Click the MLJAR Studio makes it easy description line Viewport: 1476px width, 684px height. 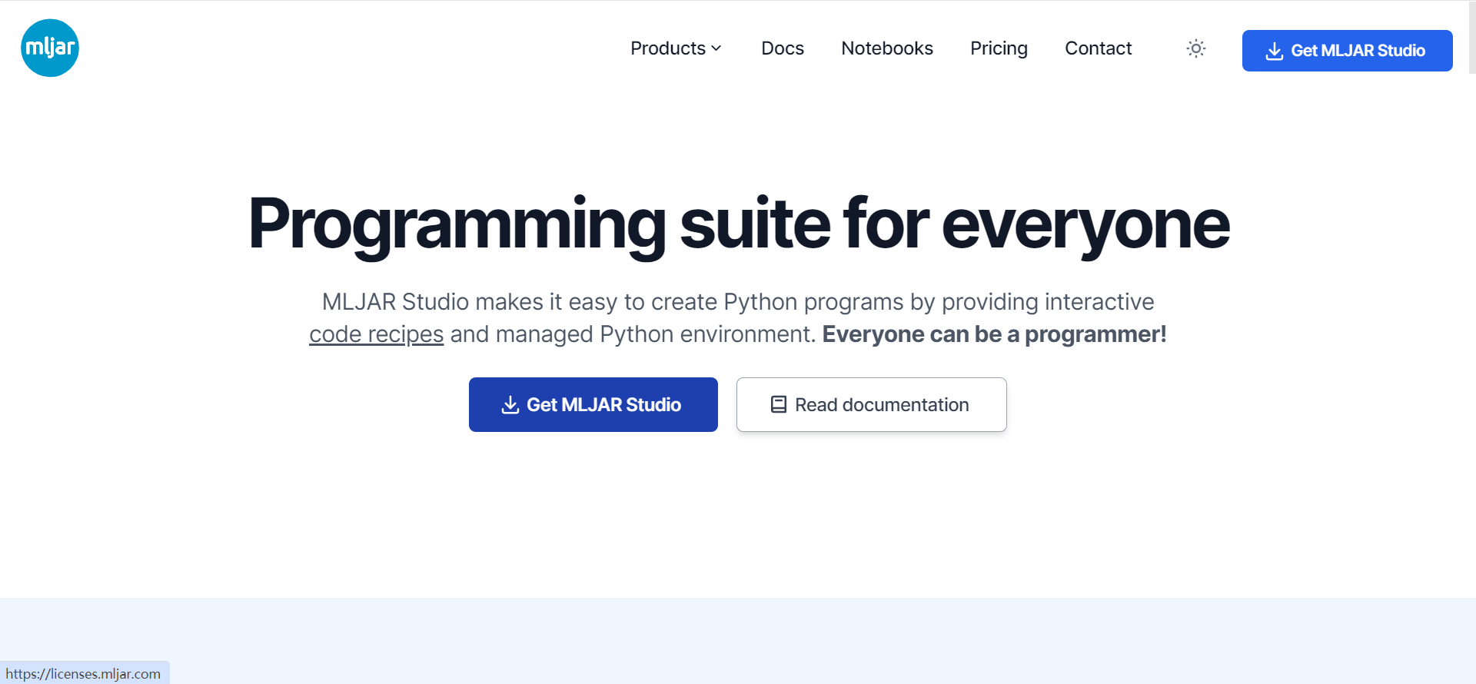pyautogui.click(x=737, y=302)
